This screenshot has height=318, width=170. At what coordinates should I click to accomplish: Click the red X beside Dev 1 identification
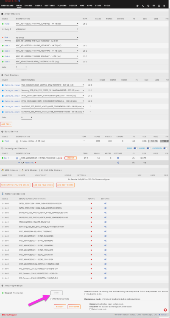(x=61, y=158)
